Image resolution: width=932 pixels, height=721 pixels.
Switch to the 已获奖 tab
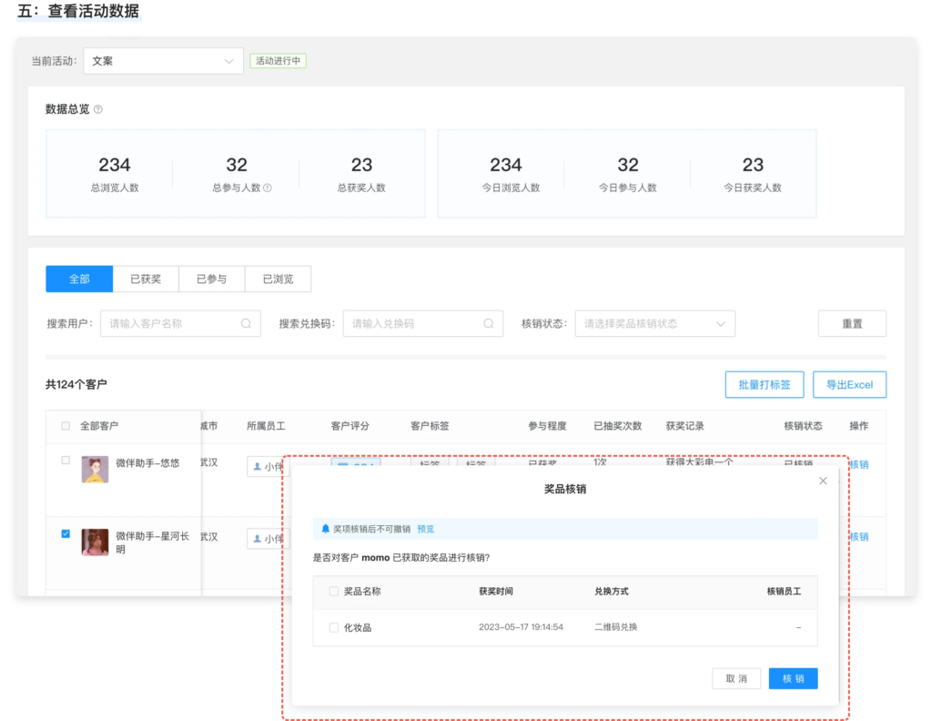point(146,279)
